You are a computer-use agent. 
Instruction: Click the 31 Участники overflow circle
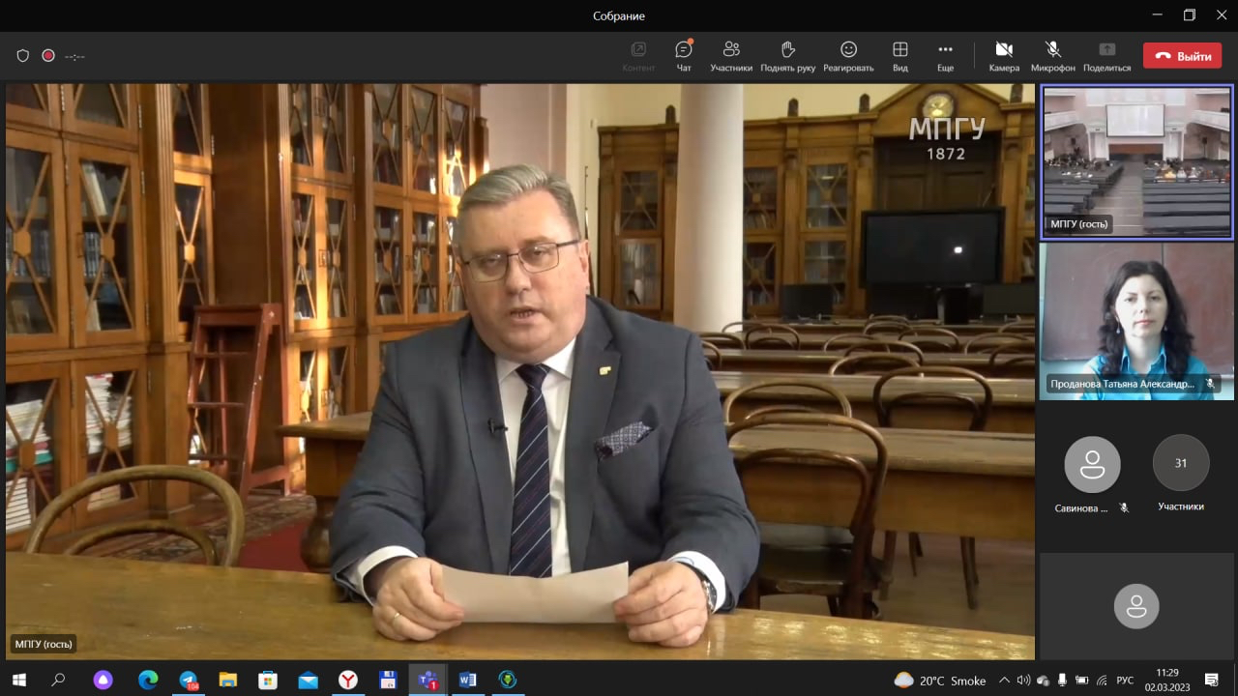pyautogui.click(x=1180, y=464)
